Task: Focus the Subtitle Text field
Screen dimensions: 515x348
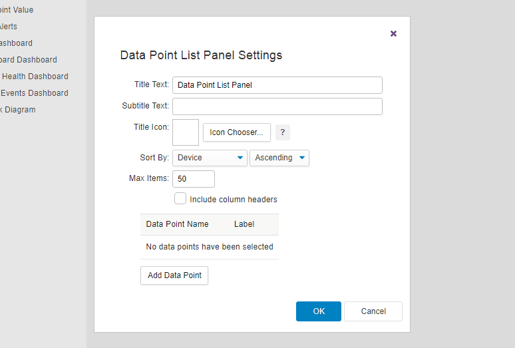Action: [x=277, y=106]
